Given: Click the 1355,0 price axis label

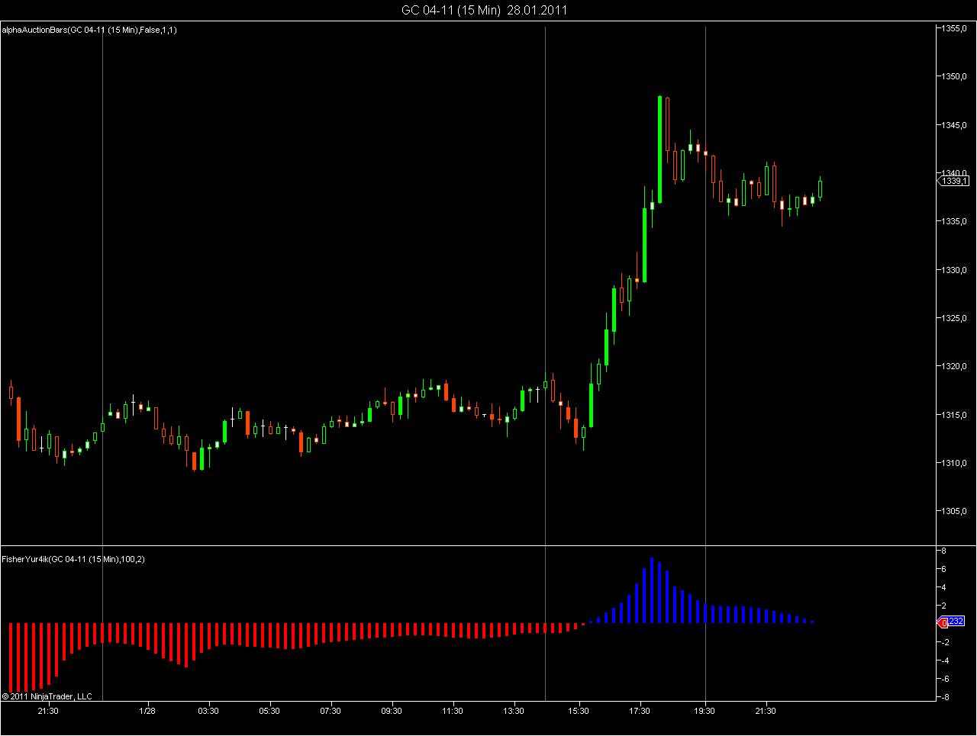Looking at the screenshot, I should 955,28.
